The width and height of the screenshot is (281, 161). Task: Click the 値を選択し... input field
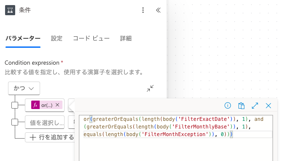pos(45,123)
